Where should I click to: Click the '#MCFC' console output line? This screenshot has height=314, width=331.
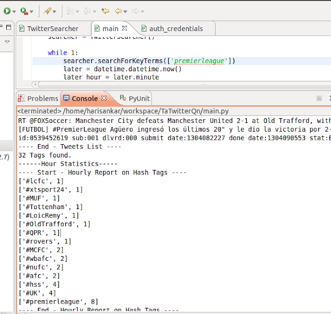point(41,250)
